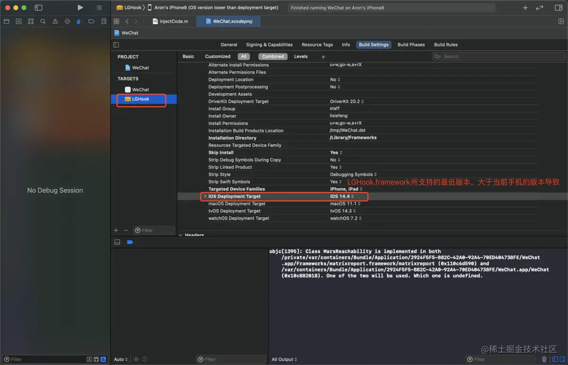Image resolution: width=568 pixels, height=365 pixels.
Task: Remove selected target with minus button
Action: point(126,230)
